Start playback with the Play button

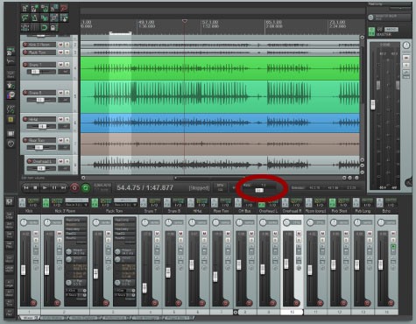pyautogui.click(x=45, y=187)
